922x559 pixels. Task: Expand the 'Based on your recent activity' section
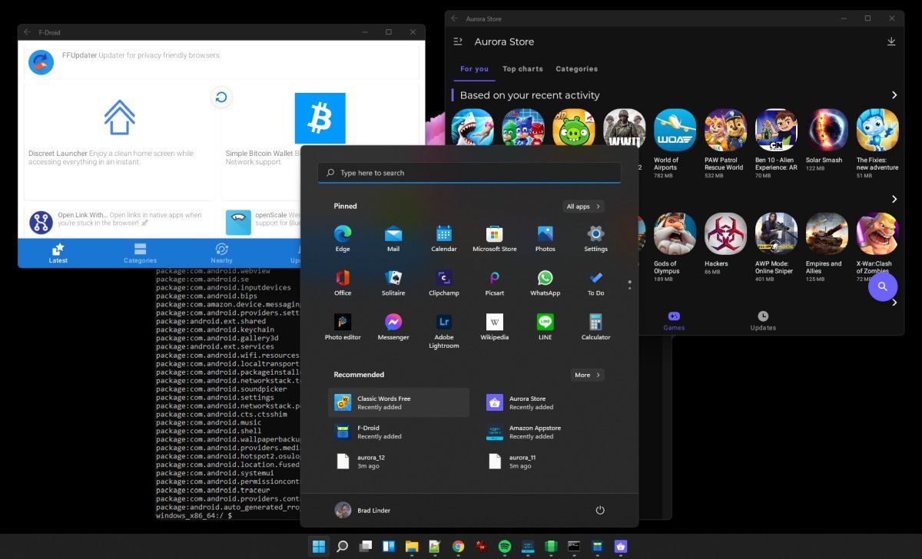pos(894,95)
